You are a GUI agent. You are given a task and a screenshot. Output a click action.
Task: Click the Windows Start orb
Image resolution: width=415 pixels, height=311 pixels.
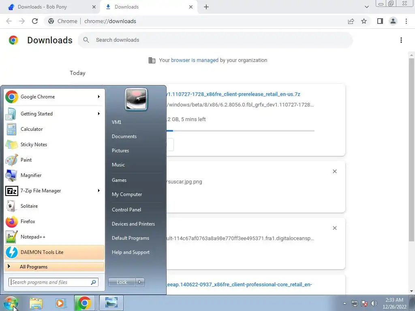pos(11,303)
